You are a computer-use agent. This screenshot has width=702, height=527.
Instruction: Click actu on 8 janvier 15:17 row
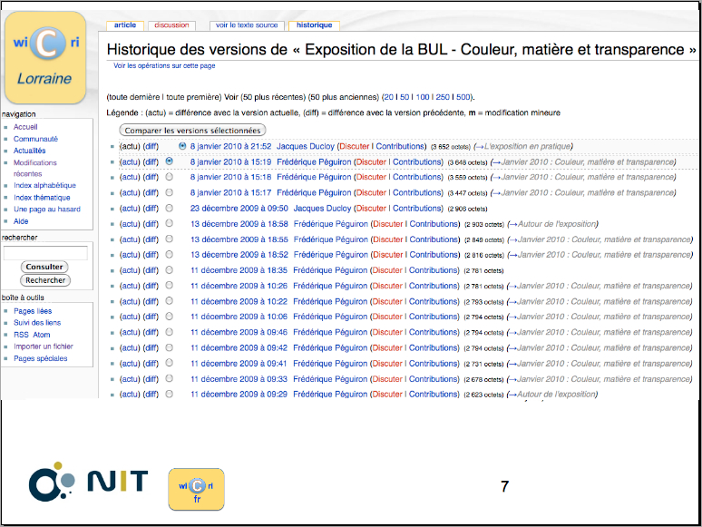[x=130, y=192]
